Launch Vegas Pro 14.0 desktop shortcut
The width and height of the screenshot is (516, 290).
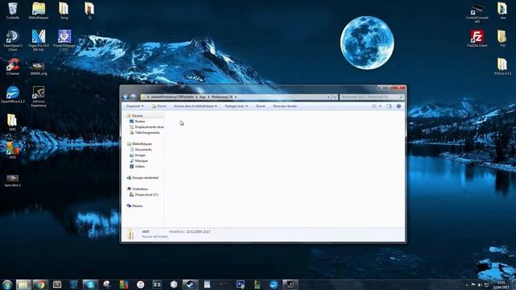click(39, 40)
